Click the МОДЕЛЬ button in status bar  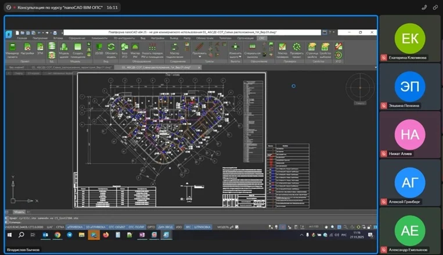pyautogui.click(x=223, y=227)
